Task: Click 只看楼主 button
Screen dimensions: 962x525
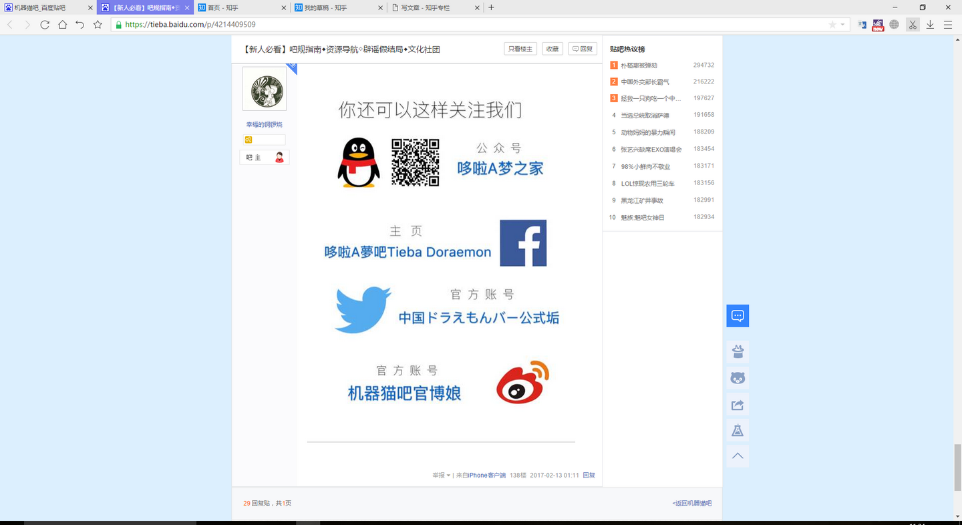Action: coord(520,49)
